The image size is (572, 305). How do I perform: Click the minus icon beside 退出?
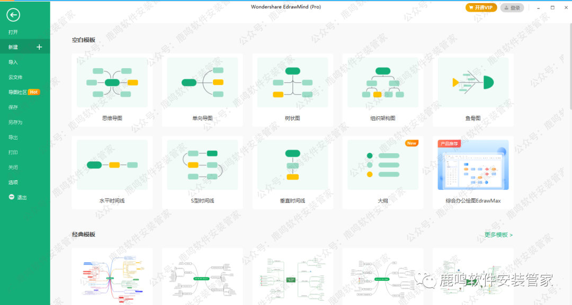point(12,197)
